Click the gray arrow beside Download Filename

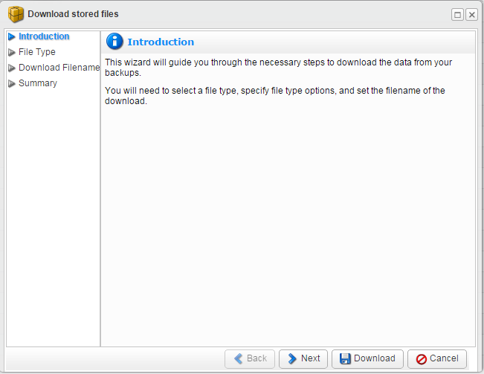click(x=12, y=68)
